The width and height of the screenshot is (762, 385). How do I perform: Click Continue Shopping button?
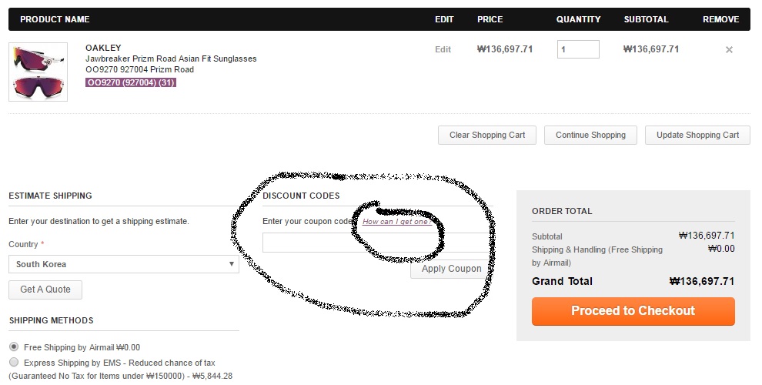click(590, 135)
